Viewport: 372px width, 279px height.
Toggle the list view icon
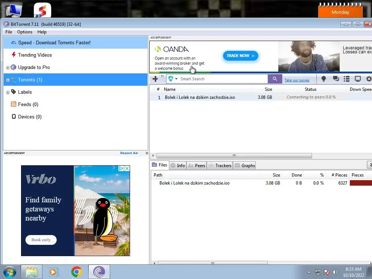click(347, 79)
